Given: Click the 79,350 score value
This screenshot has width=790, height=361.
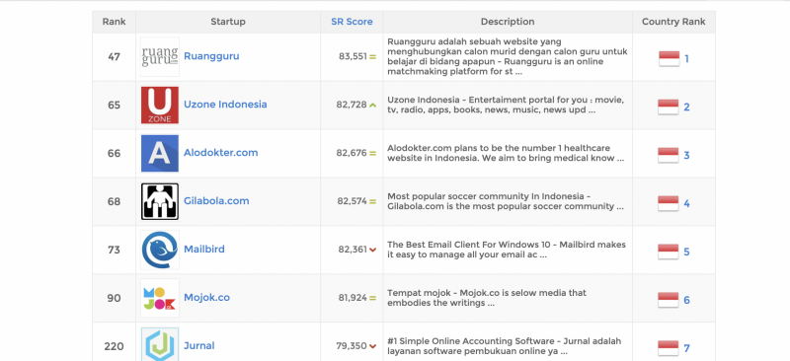Looking at the screenshot, I should pos(352,346).
